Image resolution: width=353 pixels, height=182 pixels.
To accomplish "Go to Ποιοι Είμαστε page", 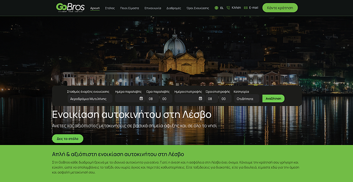I will 130,8.
